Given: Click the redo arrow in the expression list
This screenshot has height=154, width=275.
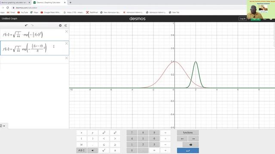Looking at the screenshot, I should click(x=32, y=25).
